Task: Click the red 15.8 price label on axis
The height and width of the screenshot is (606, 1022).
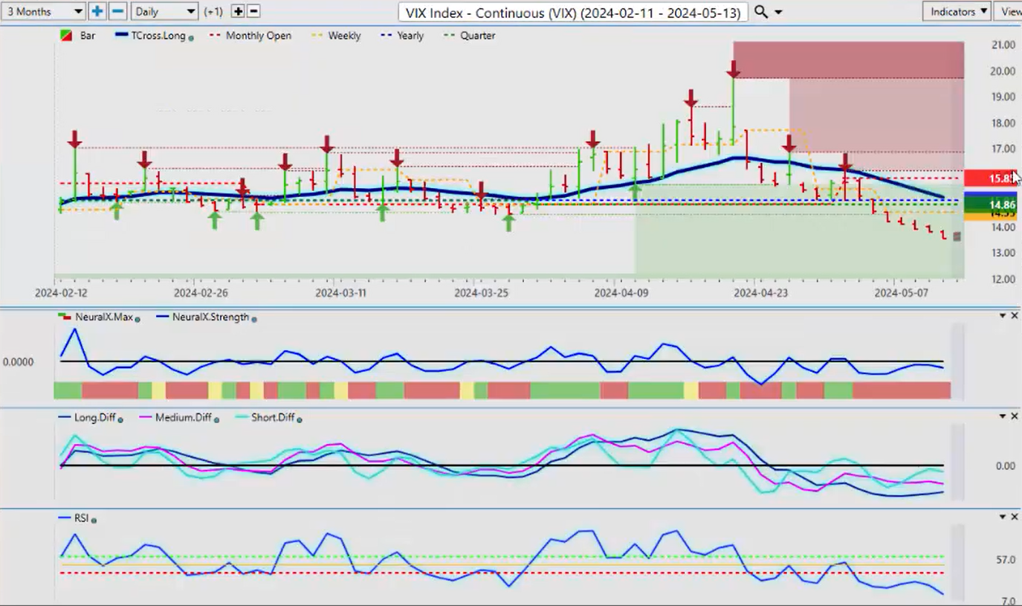Action: tap(992, 178)
